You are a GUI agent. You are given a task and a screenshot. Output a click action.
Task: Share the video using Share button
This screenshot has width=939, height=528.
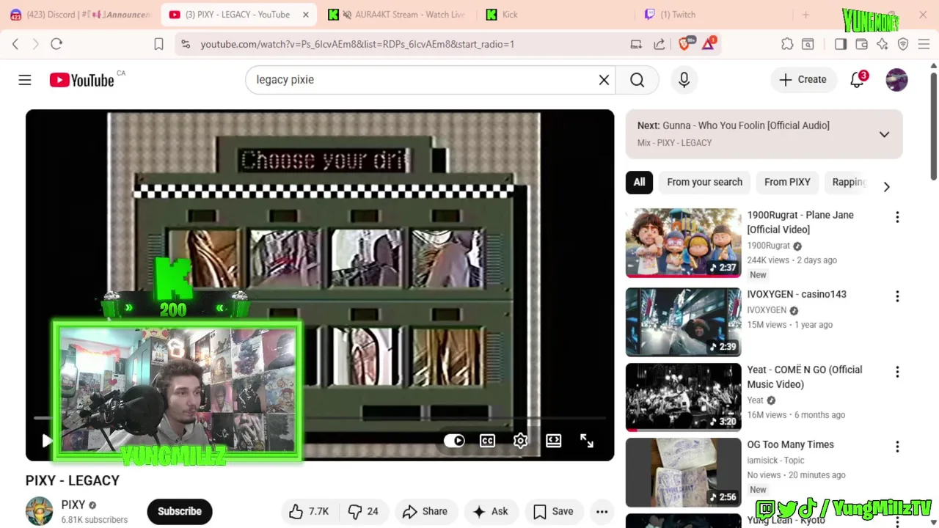[x=425, y=512]
